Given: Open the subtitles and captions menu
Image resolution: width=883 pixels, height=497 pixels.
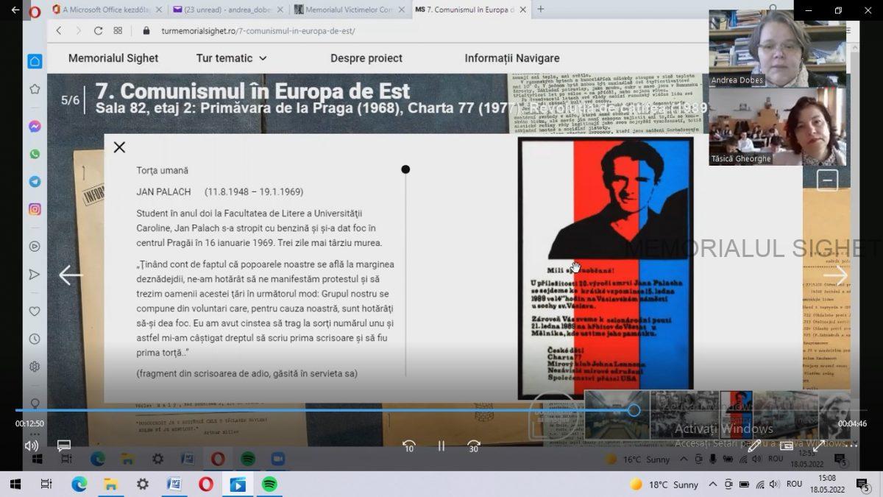Looking at the screenshot, I should 64,445.
